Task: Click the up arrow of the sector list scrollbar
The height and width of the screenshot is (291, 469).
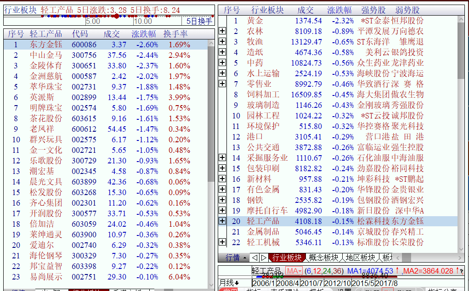Action: click(x=461, y=19)
